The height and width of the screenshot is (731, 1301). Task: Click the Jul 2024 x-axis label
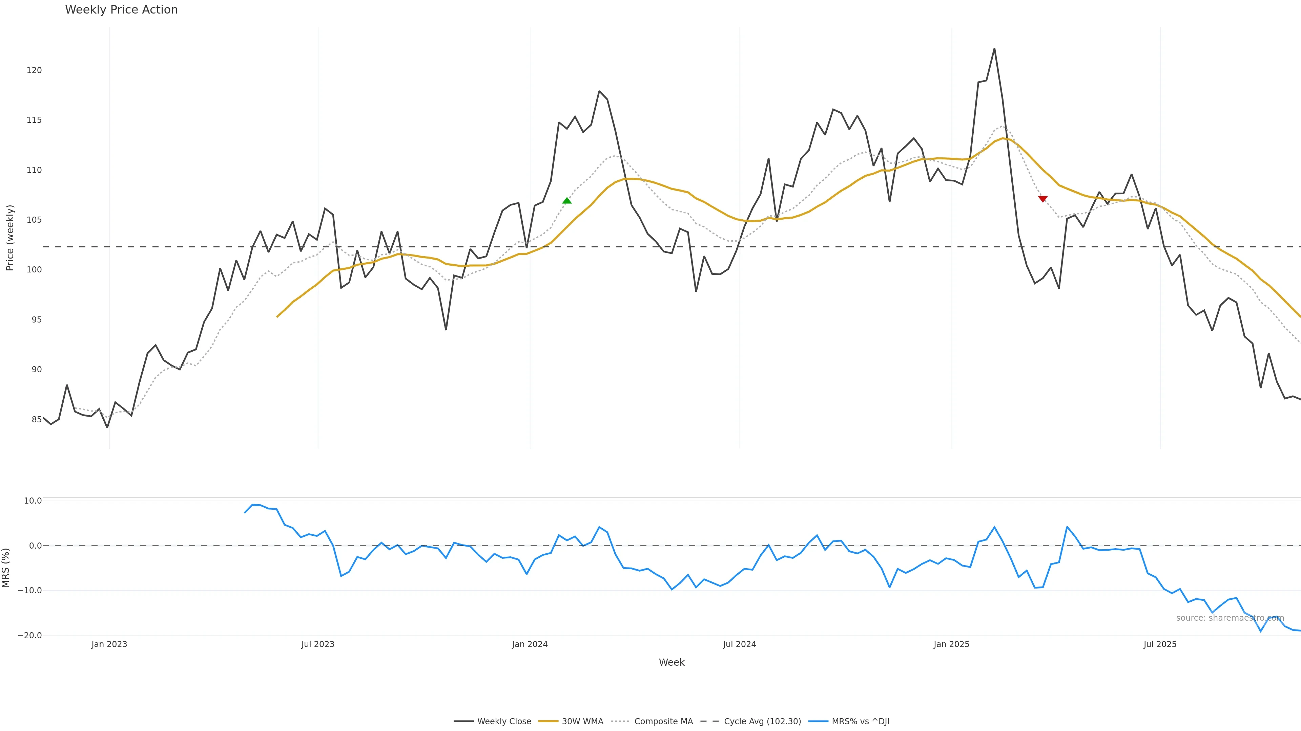(739, 644)
